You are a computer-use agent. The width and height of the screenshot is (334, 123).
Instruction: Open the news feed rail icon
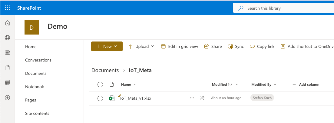coord(8,53)
